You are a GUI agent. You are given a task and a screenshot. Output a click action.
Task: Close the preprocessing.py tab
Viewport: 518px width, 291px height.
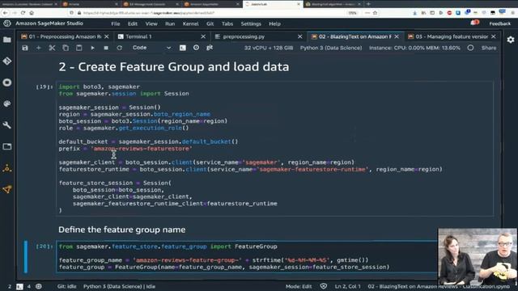point(299,36)
